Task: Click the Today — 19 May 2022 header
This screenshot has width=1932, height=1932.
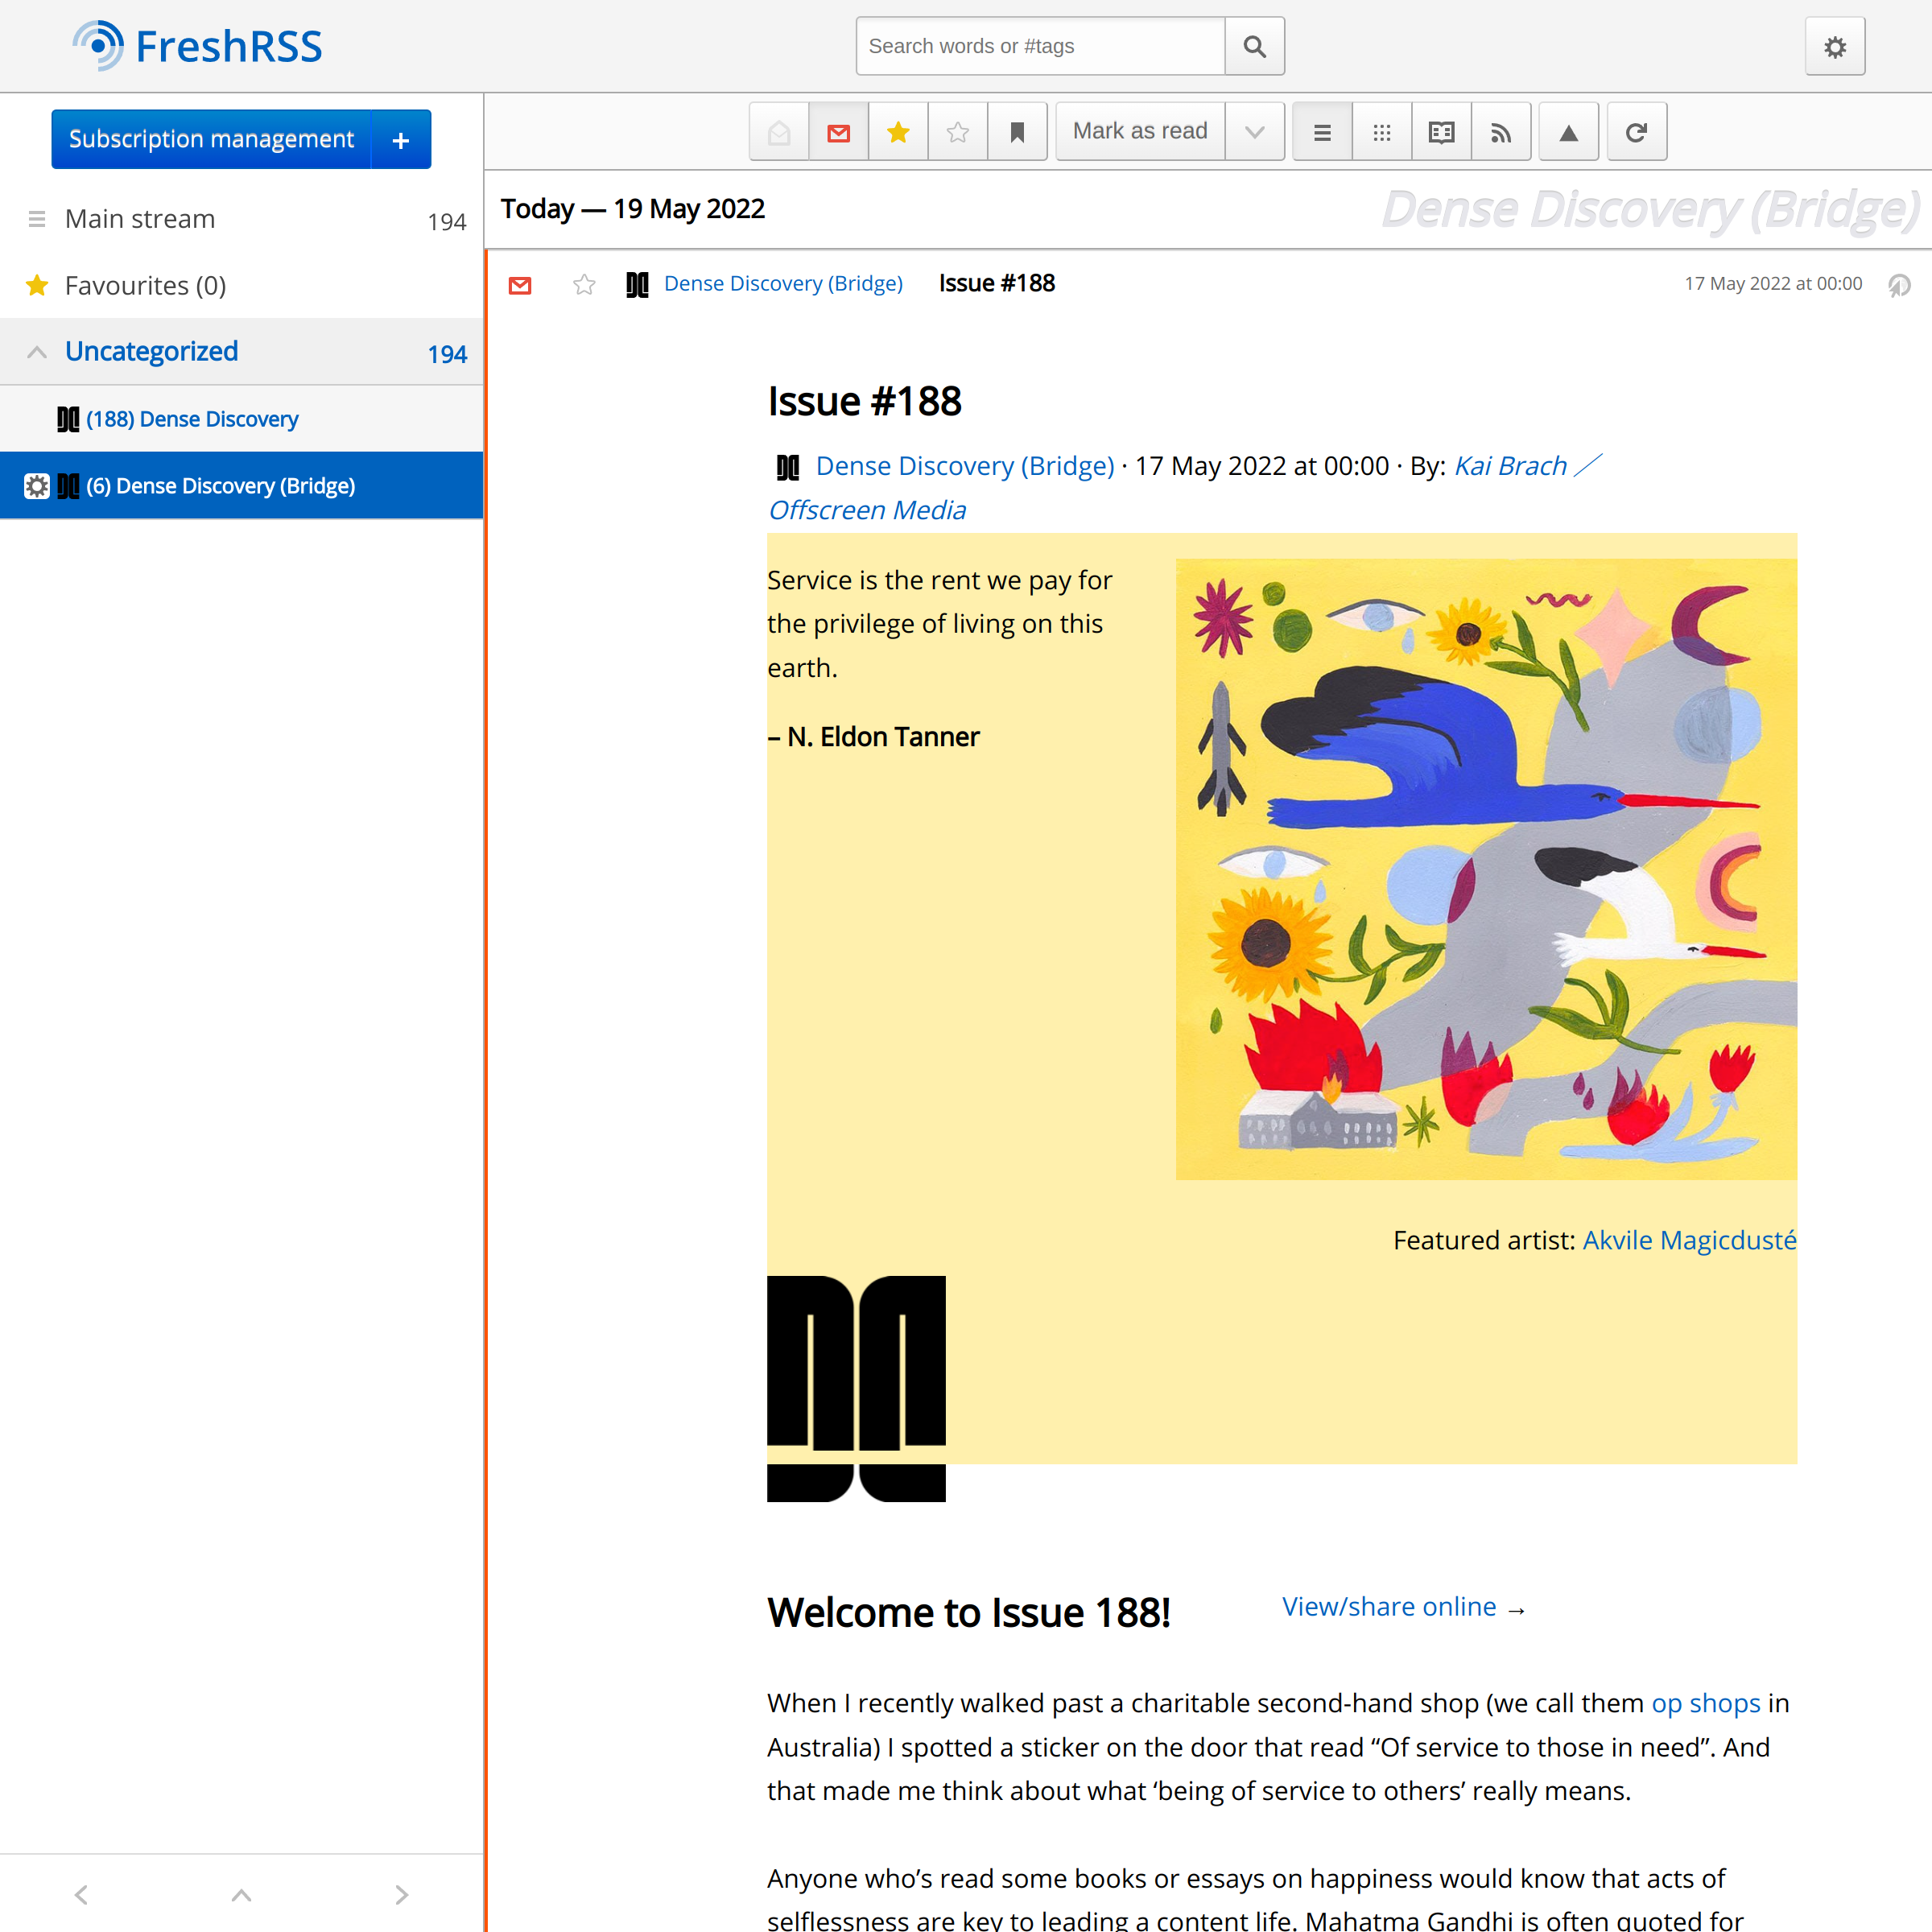Action: tap(632, 209)
